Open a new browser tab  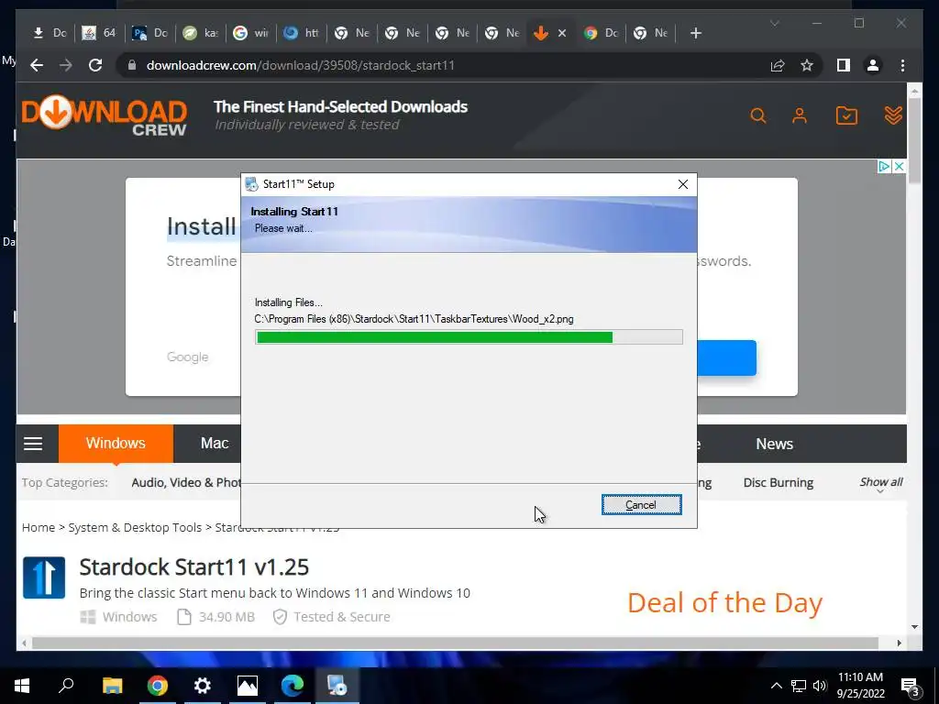pos(695,33)
